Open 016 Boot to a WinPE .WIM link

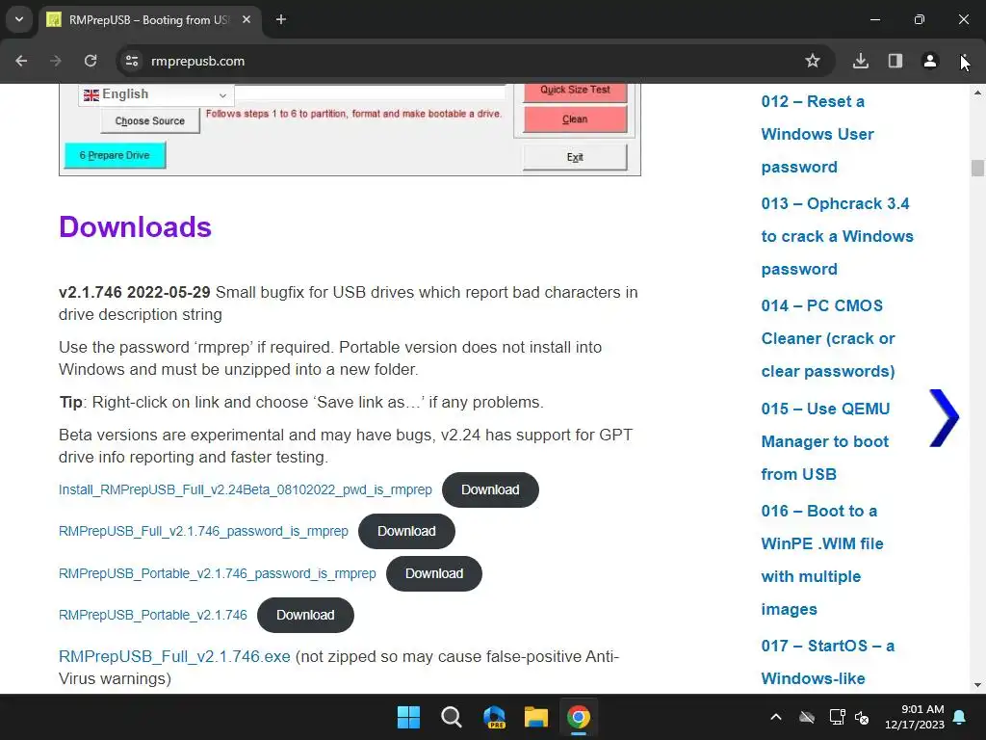pyautogui.click(x=822, y=560)
